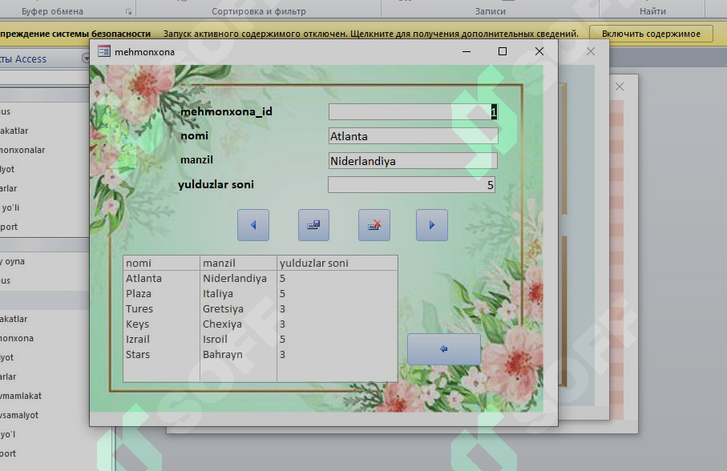Click 'yulduzlar soni' column header in list
This screenshot has width=727, height=471.
pyautogui.click(x=337, y=263)
